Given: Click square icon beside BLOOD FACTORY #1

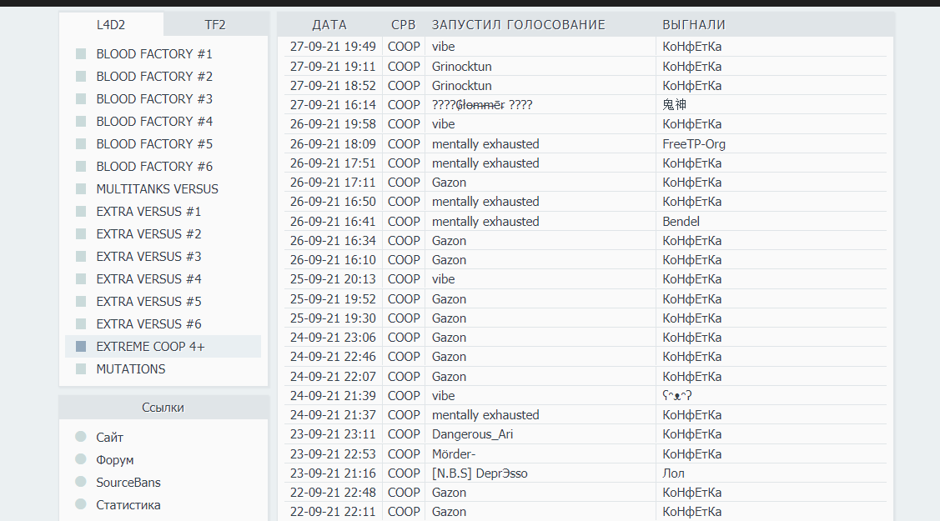Looking at the screenshot, I should tap(81, 54).
